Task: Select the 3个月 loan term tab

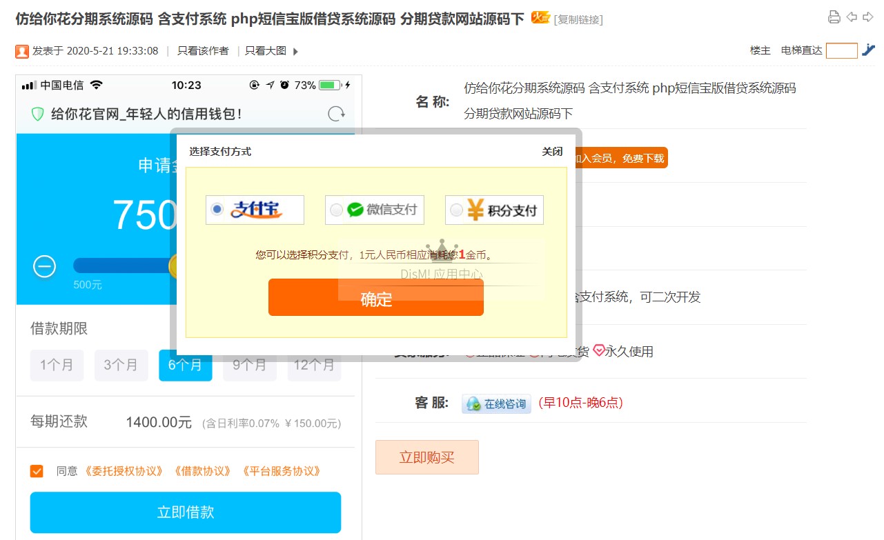Action: [x=121, y=365]
